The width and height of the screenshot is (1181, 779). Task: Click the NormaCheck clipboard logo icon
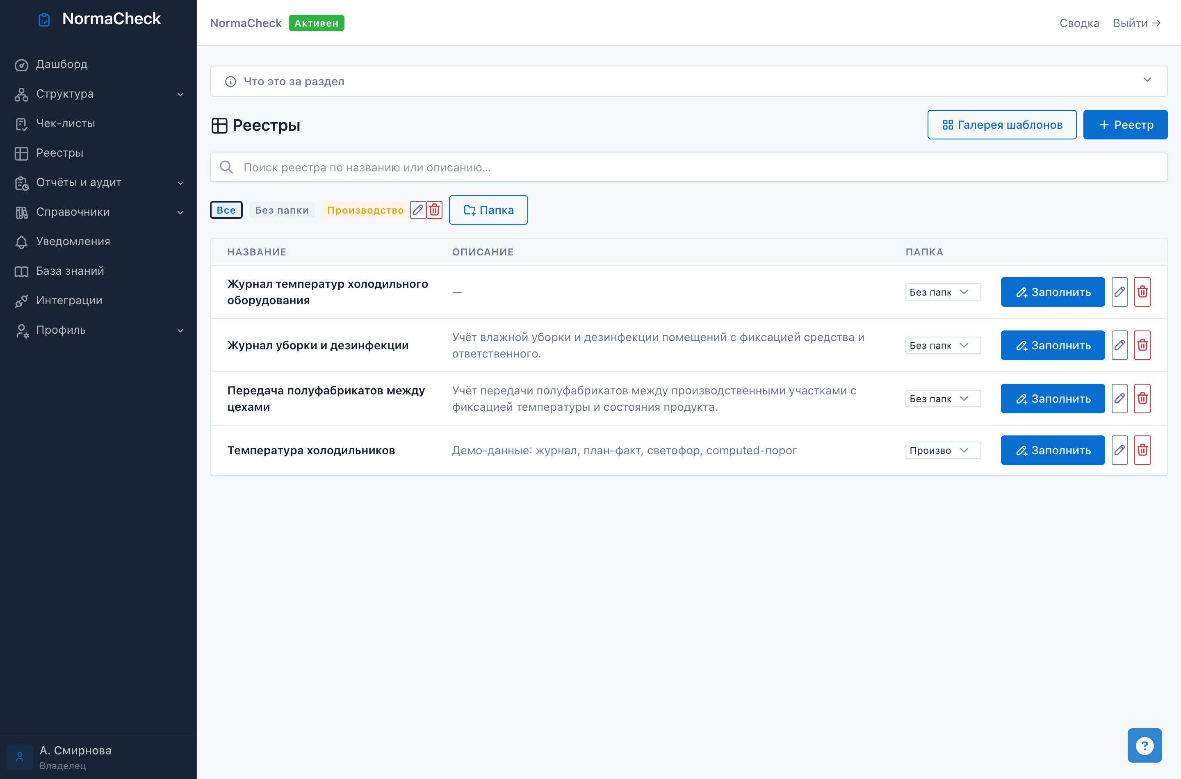(44, 19)
